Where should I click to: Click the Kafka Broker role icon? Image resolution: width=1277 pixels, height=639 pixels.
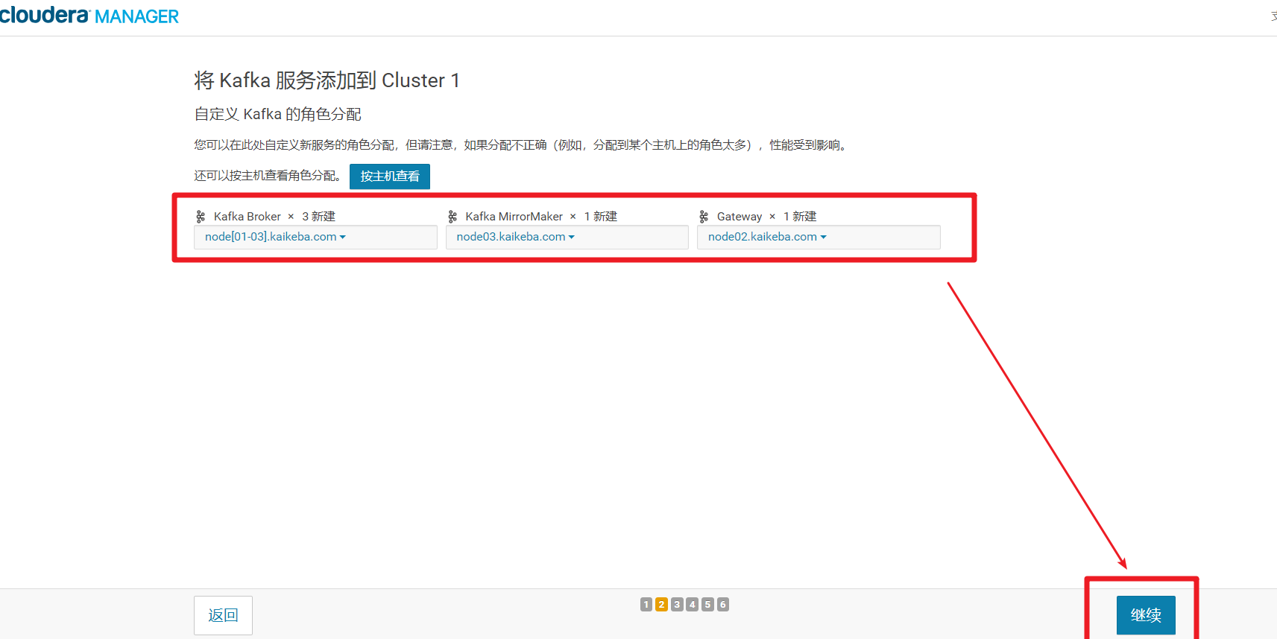[201, 217]
